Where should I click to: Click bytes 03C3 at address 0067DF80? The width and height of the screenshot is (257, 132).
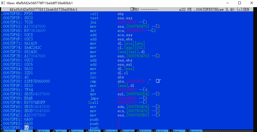[29, 60]
